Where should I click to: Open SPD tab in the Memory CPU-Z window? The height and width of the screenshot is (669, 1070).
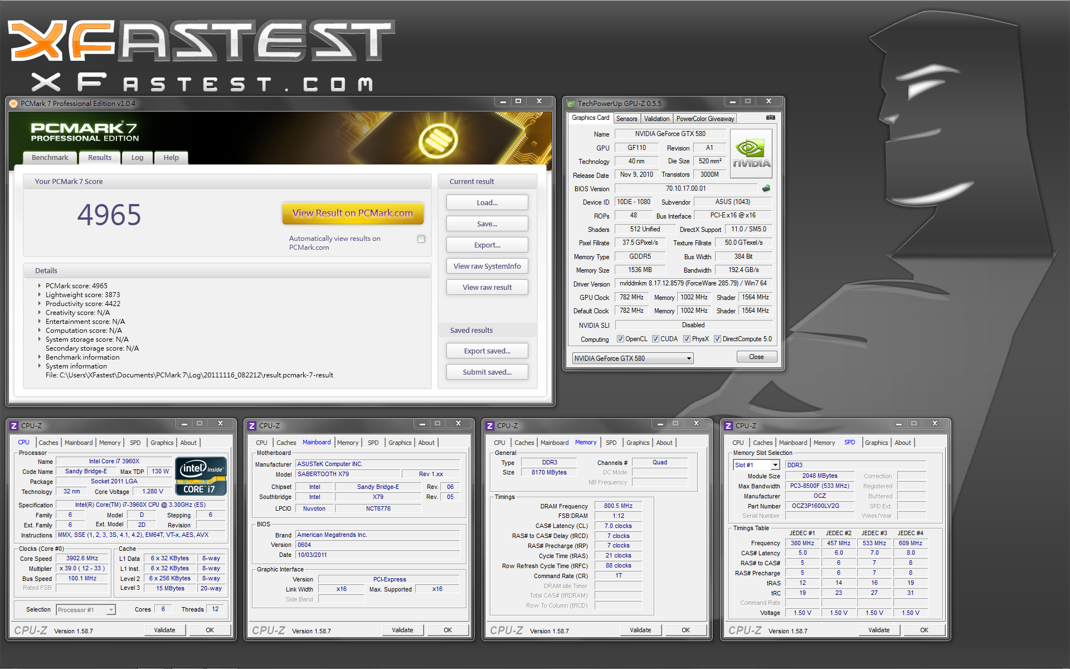[x=611, y=443]
